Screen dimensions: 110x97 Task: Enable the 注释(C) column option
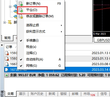41,53
